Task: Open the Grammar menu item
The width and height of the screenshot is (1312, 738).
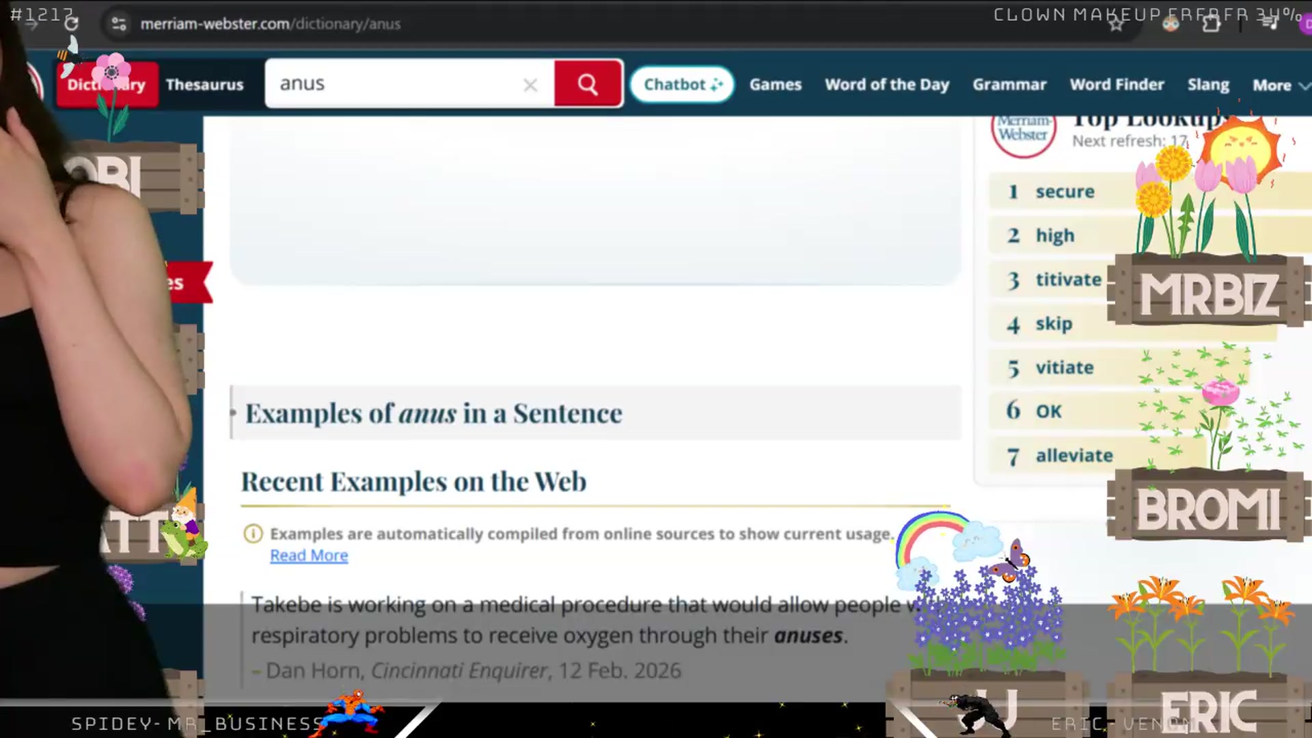Action: tap(1009, 85)
